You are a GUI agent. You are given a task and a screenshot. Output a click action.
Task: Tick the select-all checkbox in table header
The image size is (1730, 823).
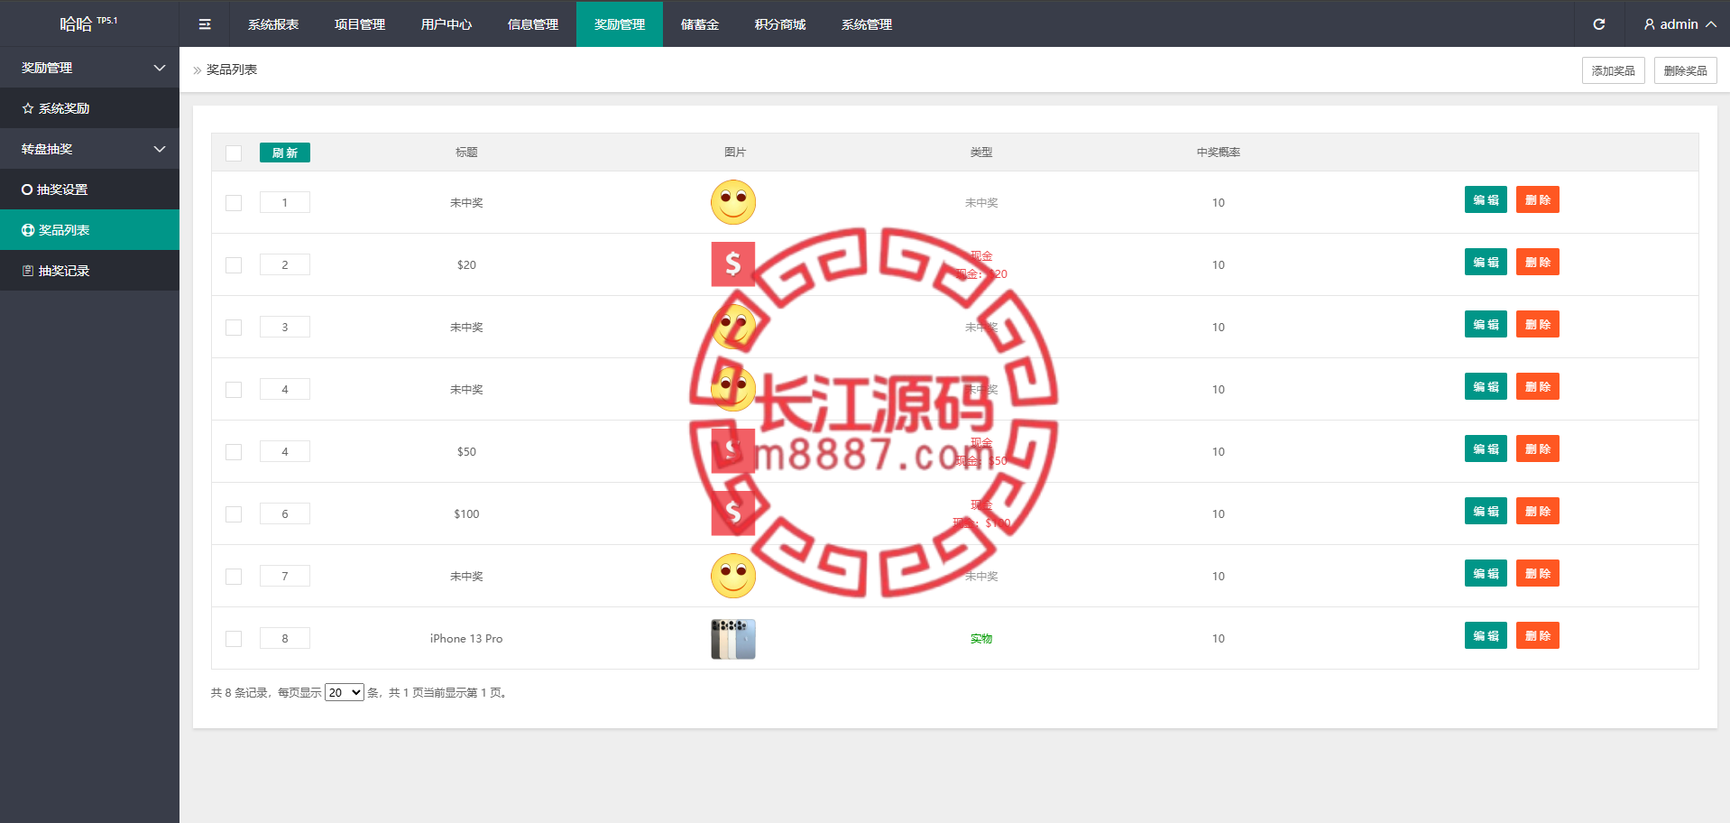coord(234,153)
